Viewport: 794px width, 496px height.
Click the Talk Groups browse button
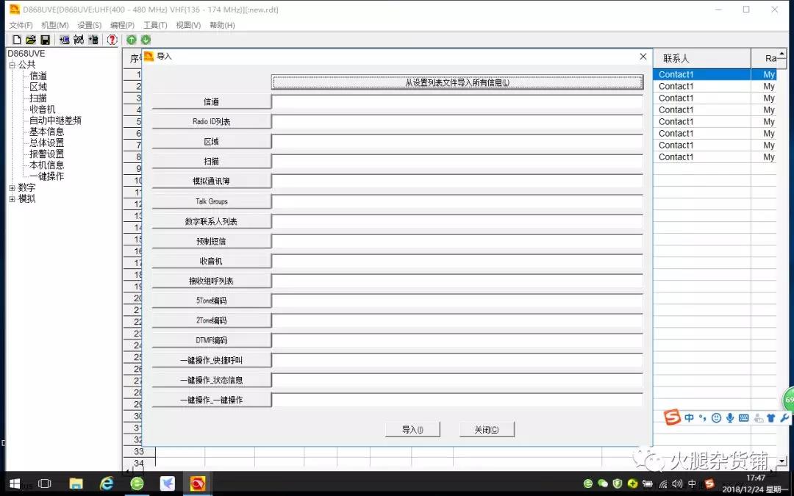click(211, 201)
